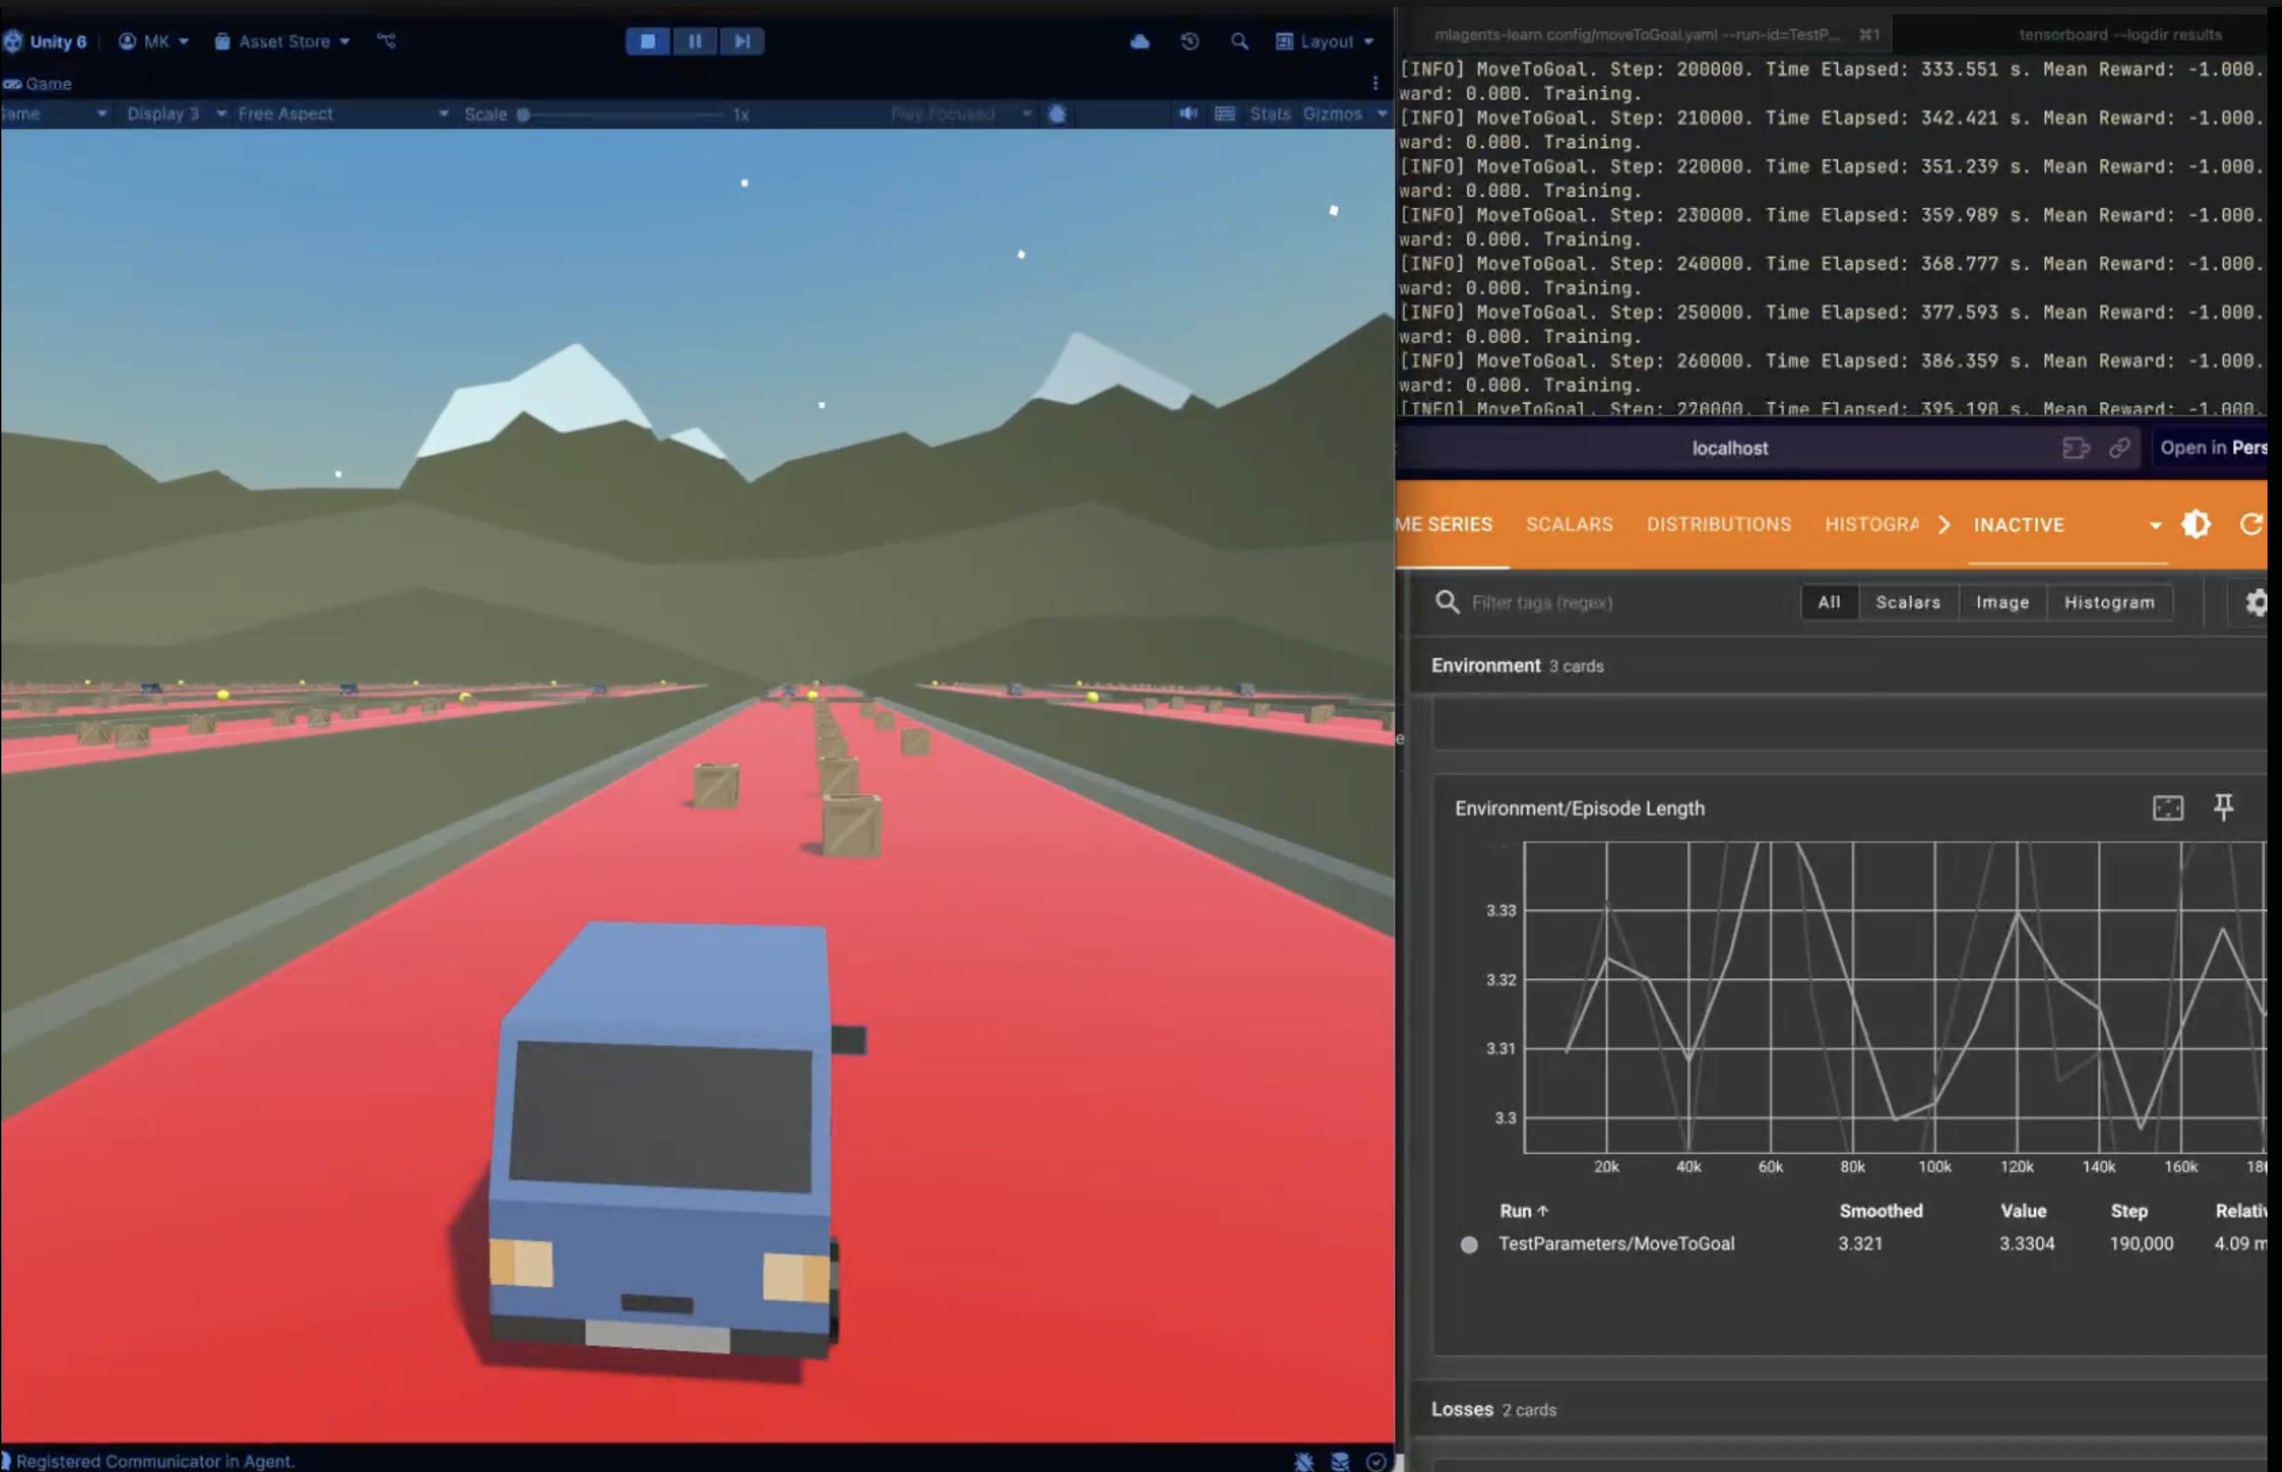The width and height of the screenshot is (2282, 1472).
Task: Select the SCALARS TensorBoard tab
Action: pos(1569,525)
